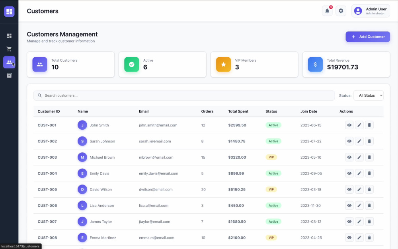Click the Total Customers people icon
This screenshot has height=249, width=398.
click(x=39, y=64)
